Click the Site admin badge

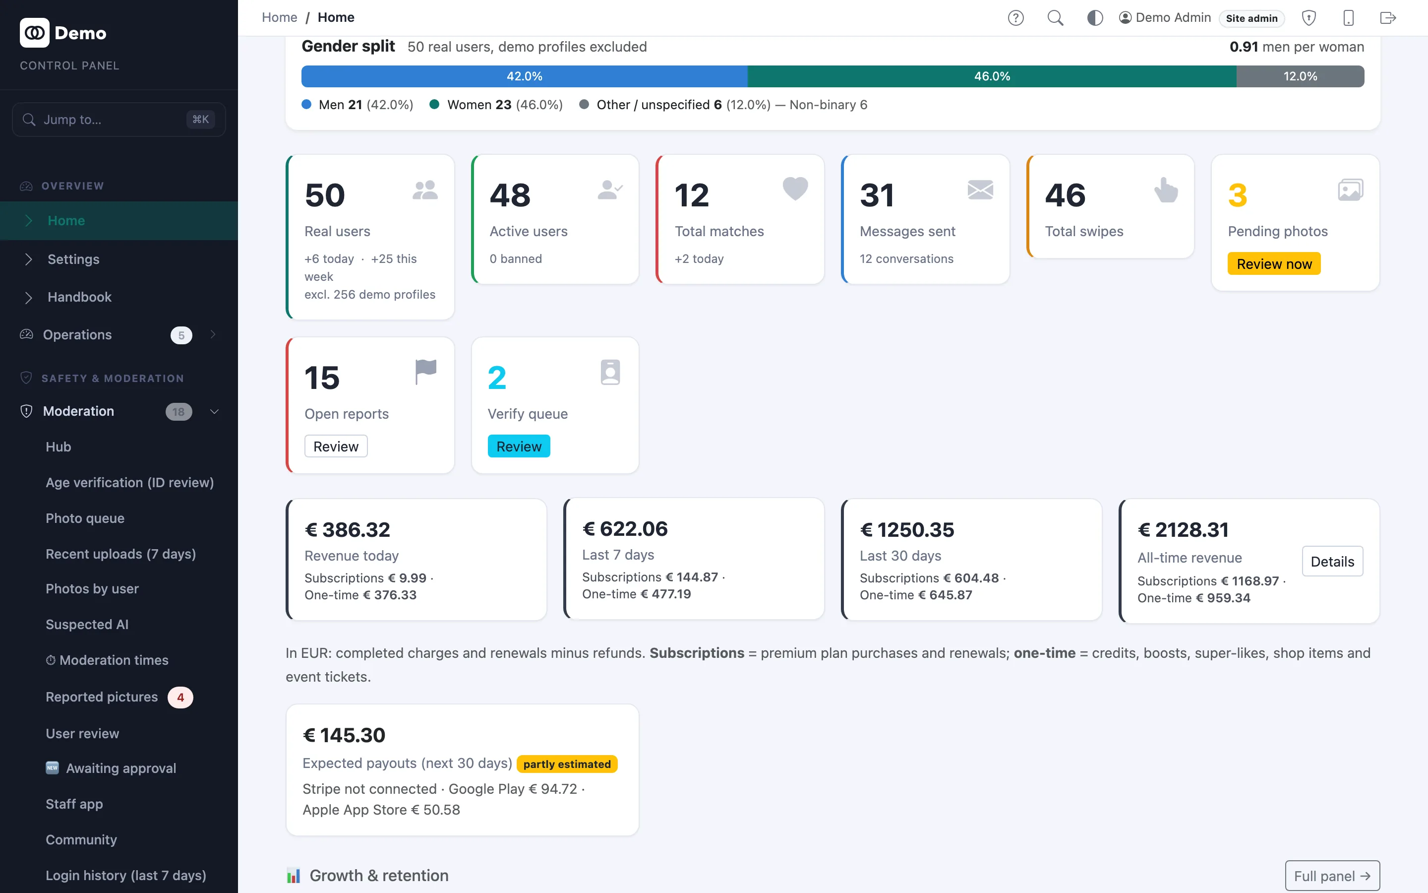pyautogui.click(x=1251, y=18)
